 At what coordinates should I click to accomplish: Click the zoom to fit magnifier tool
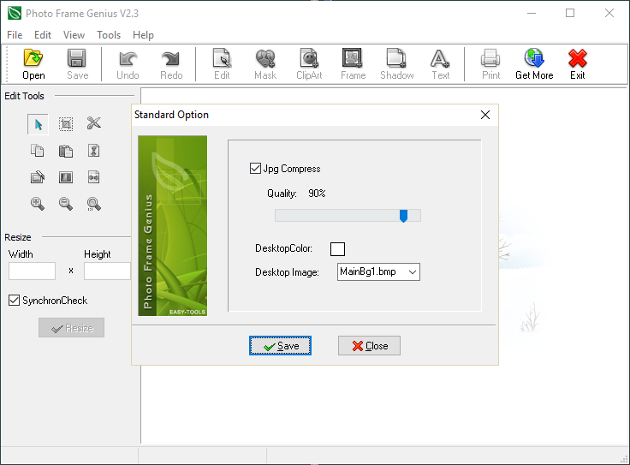[x=93, y=204]
